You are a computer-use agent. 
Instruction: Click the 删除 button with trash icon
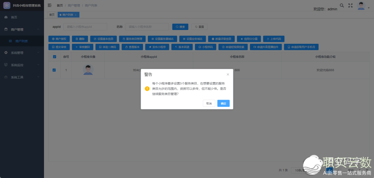point(80,39)
